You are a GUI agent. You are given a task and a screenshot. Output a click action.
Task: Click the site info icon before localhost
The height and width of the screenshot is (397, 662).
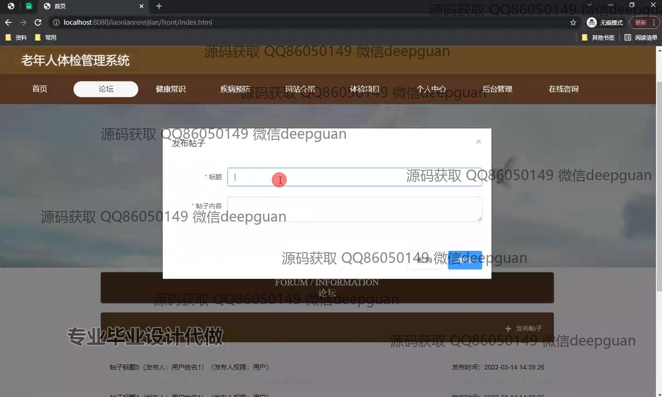coord(56,23)
